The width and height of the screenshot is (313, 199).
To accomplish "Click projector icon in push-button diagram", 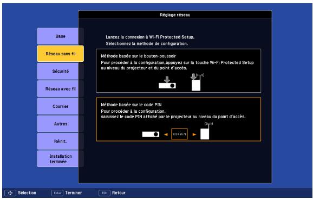I will (167, 86).
